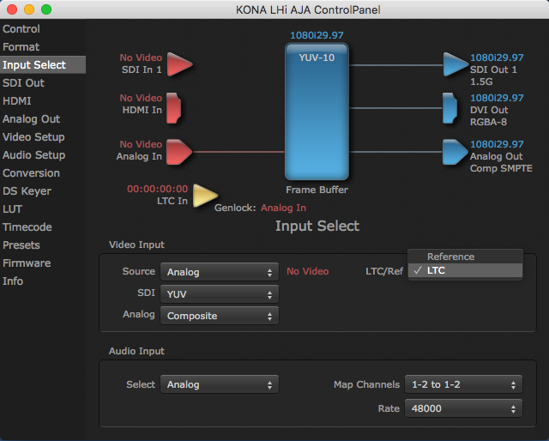Click the red HDMI In connector icon
The height and width of the screenshot is (441, 549).
click(x=173, y=108)
